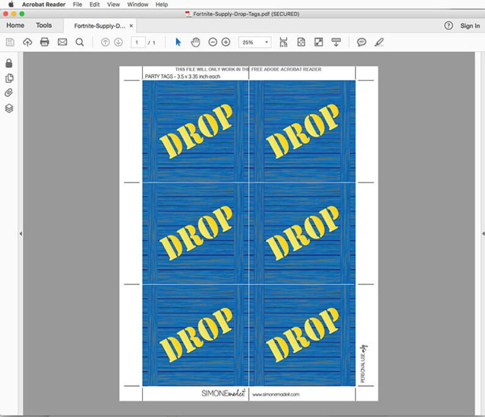Click the page number input field
Viewport: 485px width, 417px height.
pyautogui.click(x=137, y=42)
